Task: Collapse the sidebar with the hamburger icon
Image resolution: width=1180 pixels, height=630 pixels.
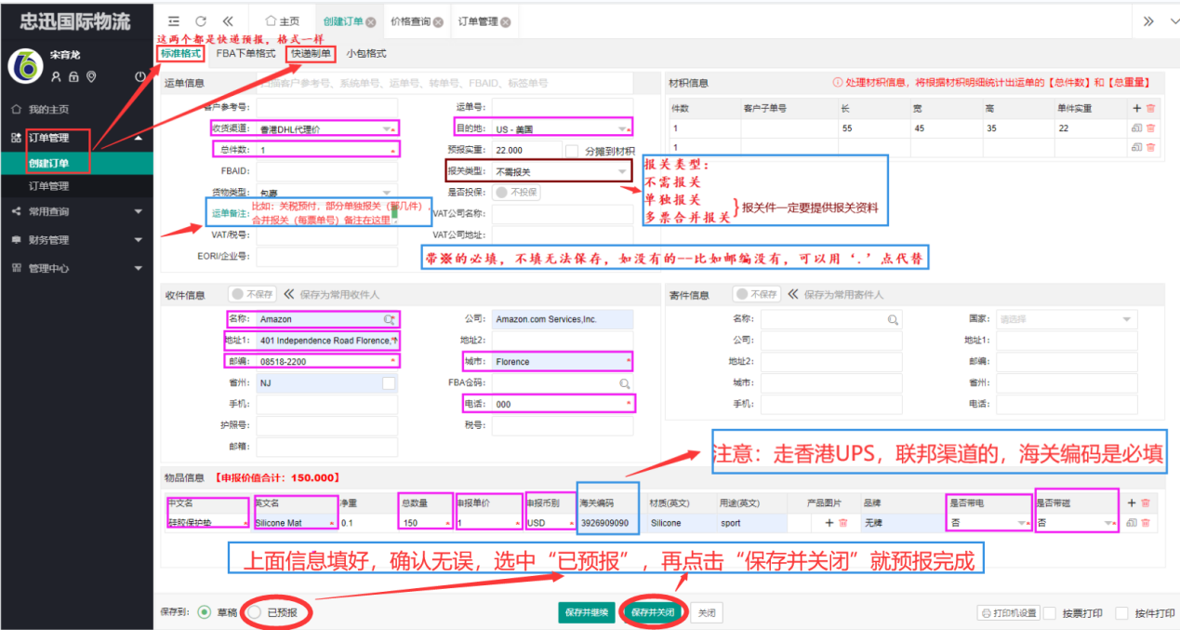Action: (x=174, y=21)
